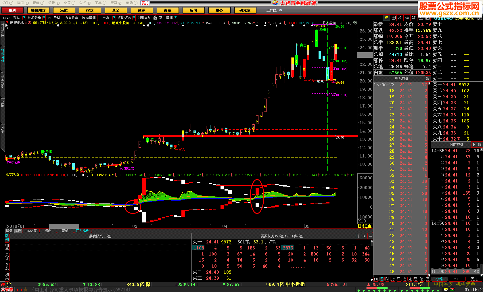Click the 大智慧 status bar logo
The height and width of the screenshot is (292, 483).
[7, 289]
